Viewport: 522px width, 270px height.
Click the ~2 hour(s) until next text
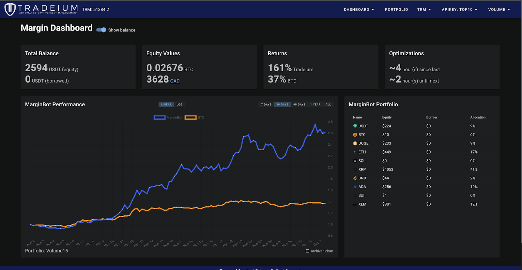pos(414,79)
